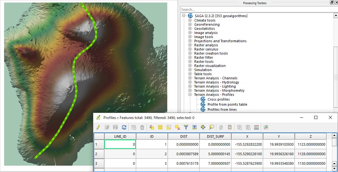
Task: Sort by the DIST_SURF column header
Action: point(215,136)
